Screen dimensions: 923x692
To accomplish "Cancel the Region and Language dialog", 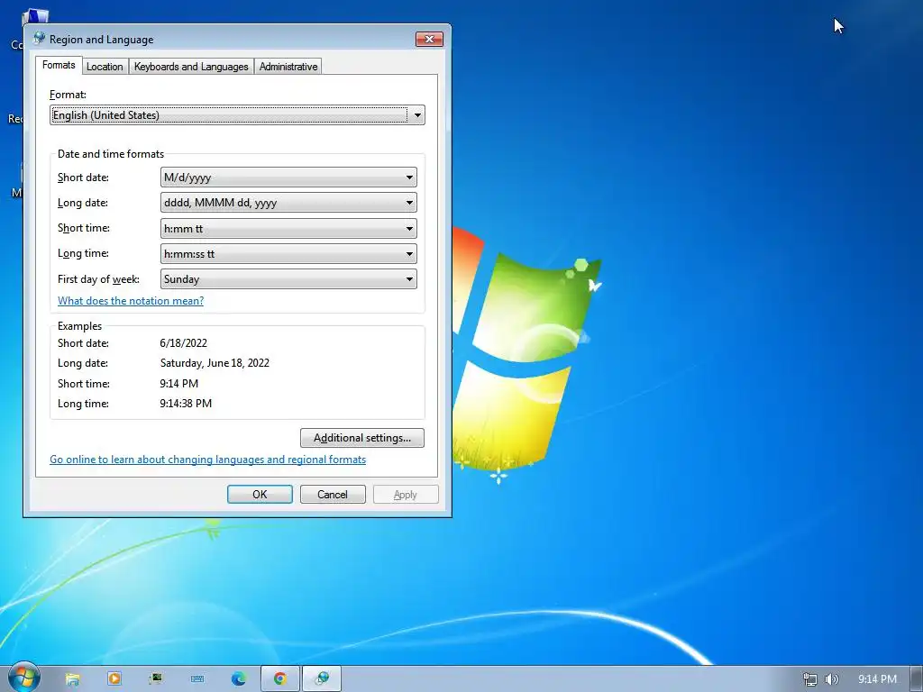I will click(x=333, y=495).
